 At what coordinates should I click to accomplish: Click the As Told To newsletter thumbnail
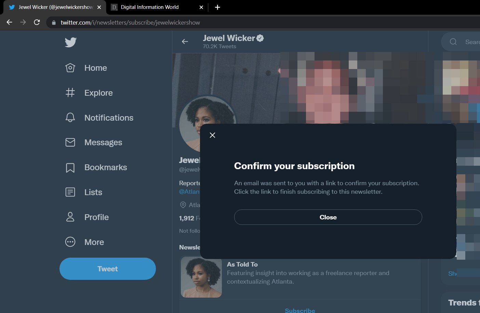201,277
